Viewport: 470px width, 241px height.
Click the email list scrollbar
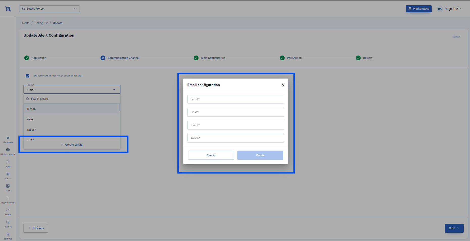coord(119,108)
